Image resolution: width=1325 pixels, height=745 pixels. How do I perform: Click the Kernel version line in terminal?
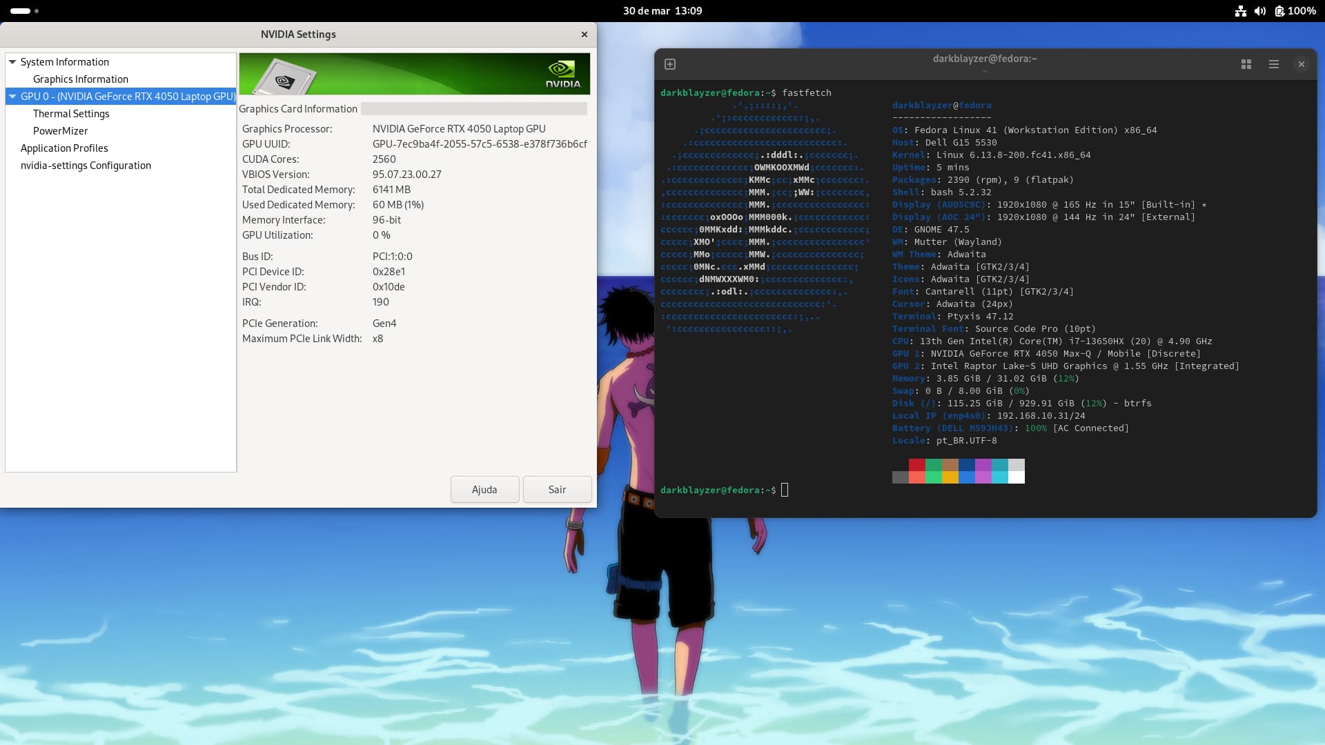(x=991, y=155)
